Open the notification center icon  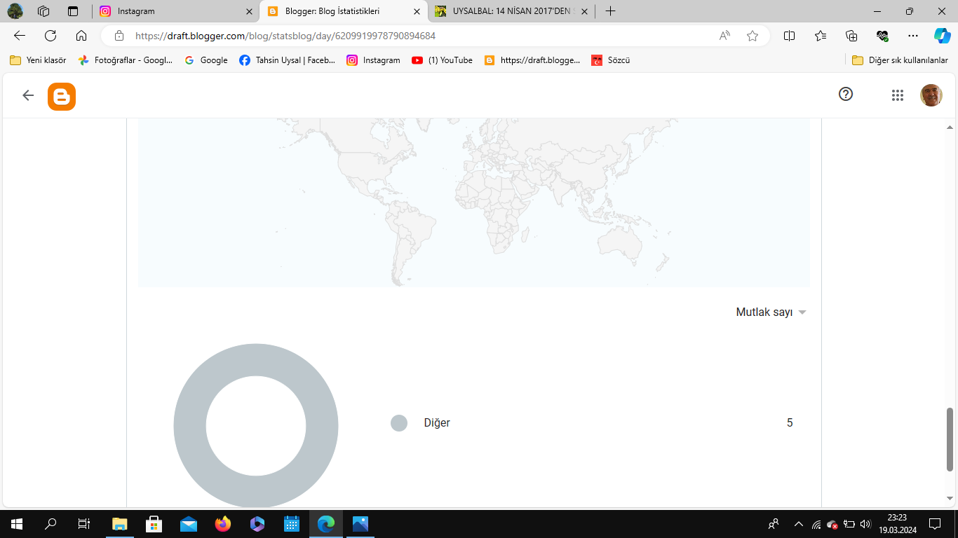935,524
